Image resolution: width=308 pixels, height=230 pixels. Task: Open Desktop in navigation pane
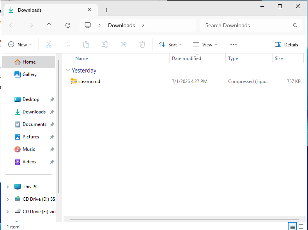pyautogui.click(x=29, y=99)
